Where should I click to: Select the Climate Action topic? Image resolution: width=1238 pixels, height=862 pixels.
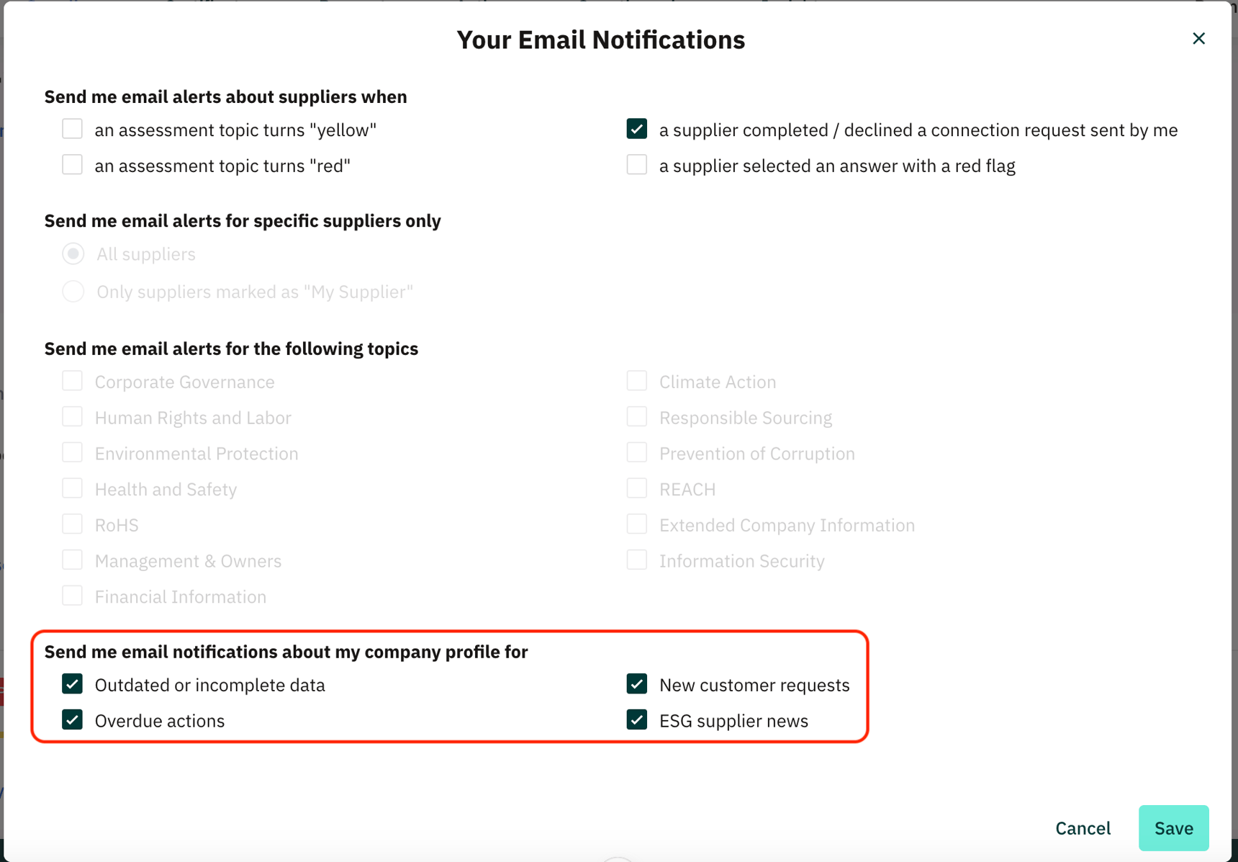[636, 380]
